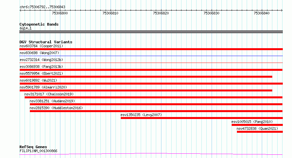
Task: Select the nsv6019892 red variant bar
Action: (151, 84)
